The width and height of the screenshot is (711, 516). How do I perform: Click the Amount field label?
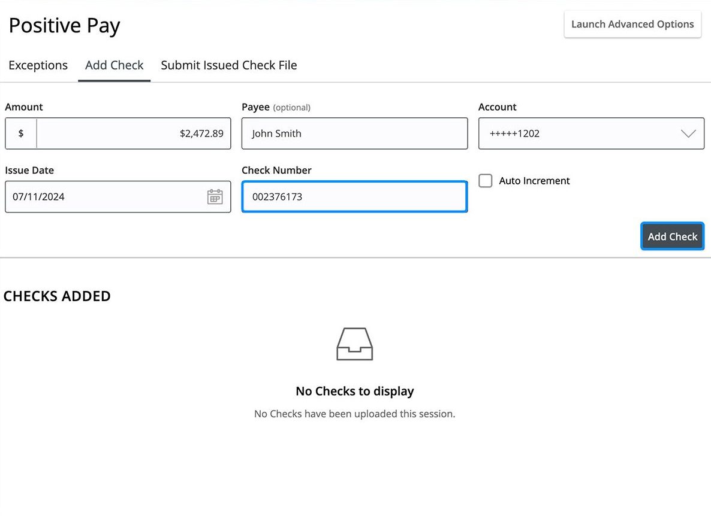[24, 107]
